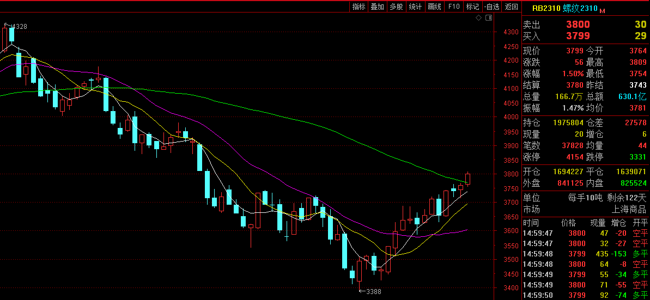650x300 pixels.
Task: Open the 多股 multi-stock view
Action: tap(396, 7)
